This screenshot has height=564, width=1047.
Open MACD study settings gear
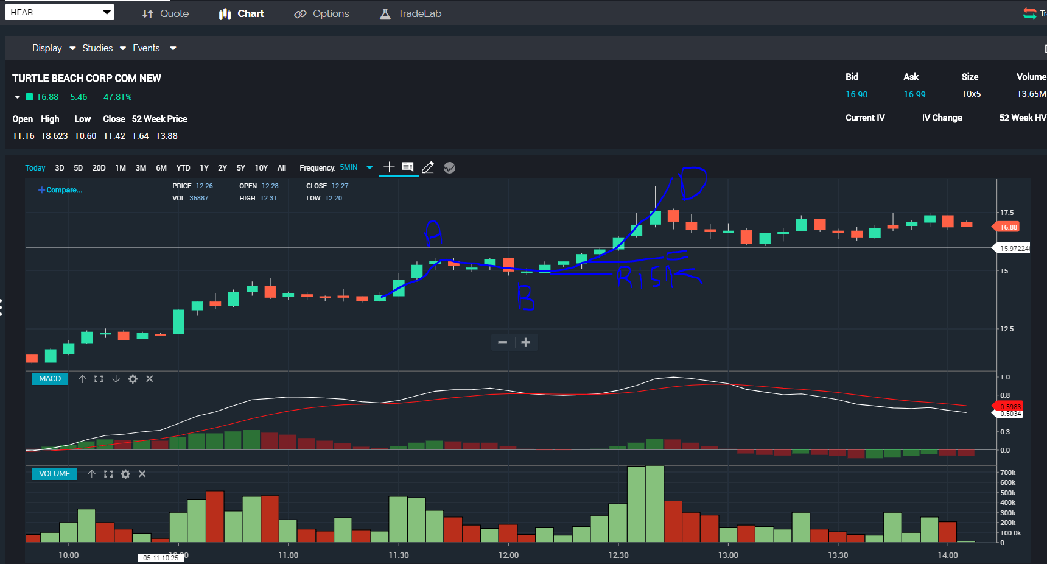pos(133,379)
